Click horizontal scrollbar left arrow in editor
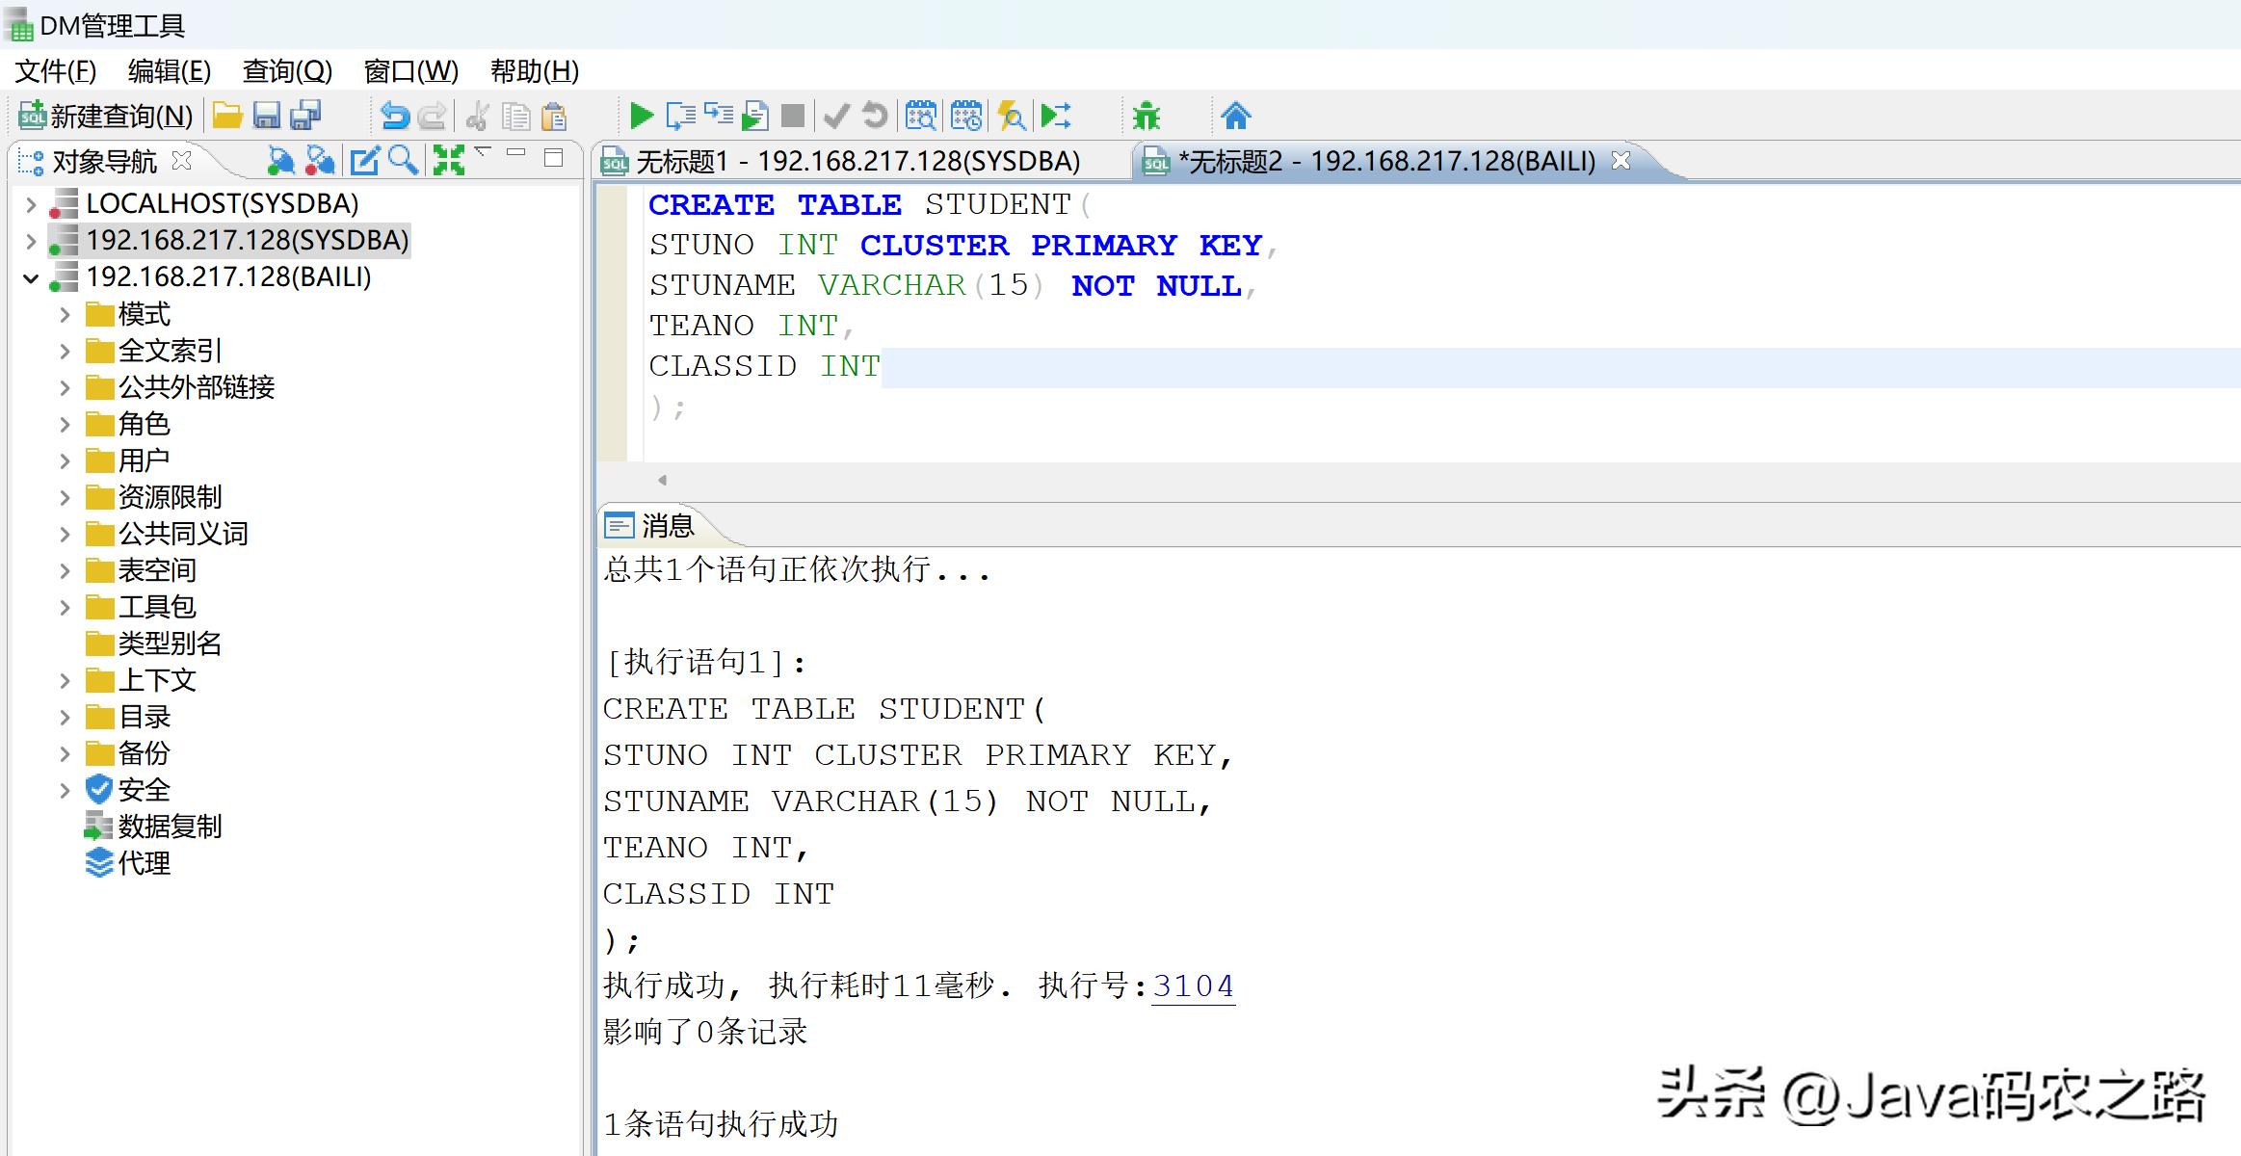Image resolution: width=2241 pixels, height=1156 pixels. pyautogui.click(x=662, y=480)
